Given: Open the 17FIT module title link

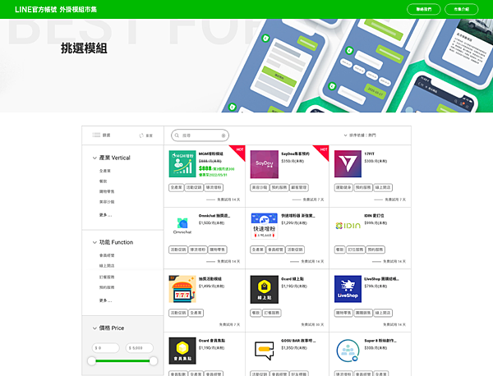Looking at the screenshot, I should 369,154.
